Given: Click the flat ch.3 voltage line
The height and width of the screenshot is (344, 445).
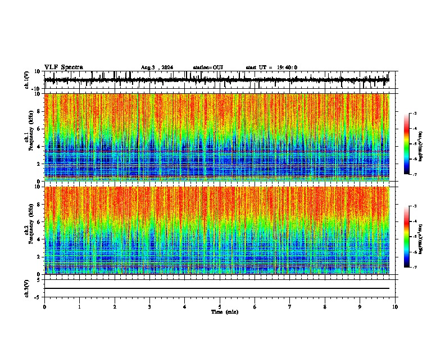Looking at the screenshot, I should coord(216,288).
